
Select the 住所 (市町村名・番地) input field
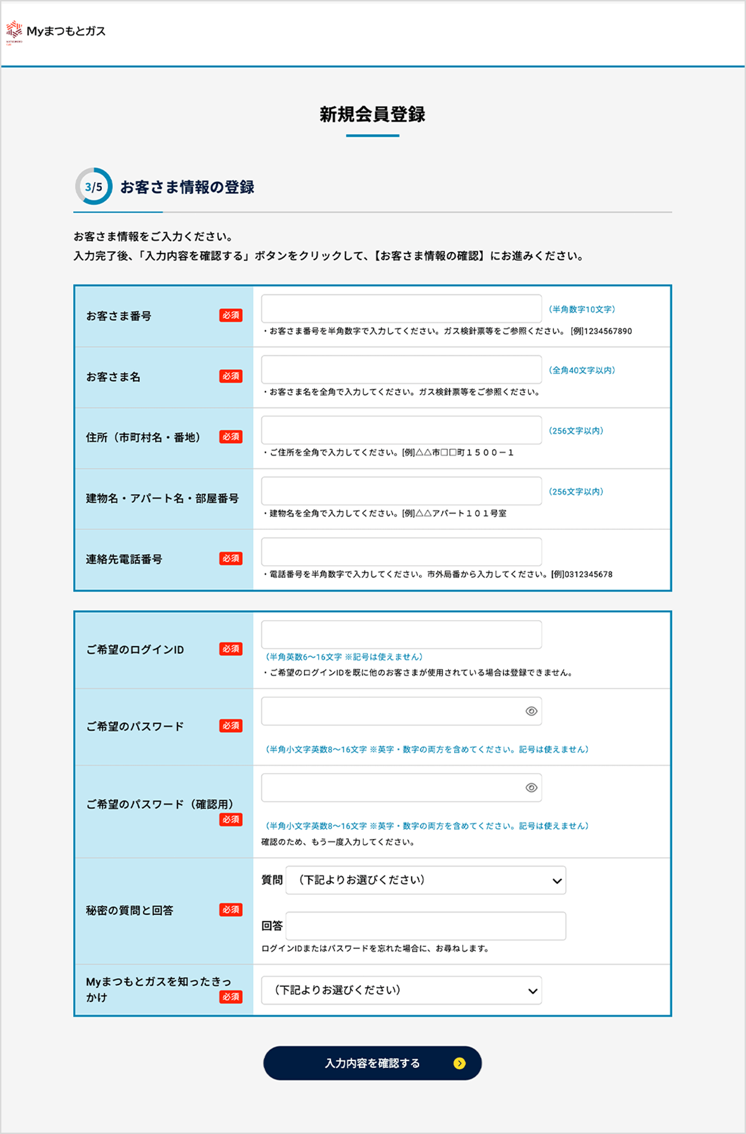point(401,430)
